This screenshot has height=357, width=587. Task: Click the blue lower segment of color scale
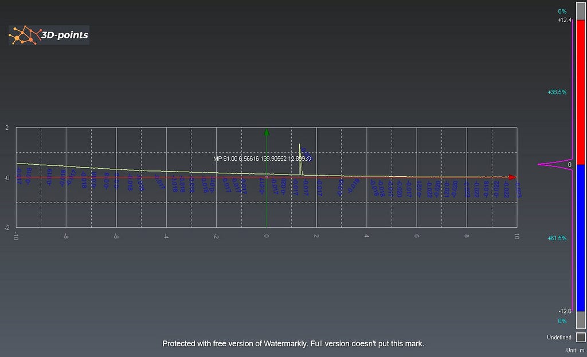point(581,238)
